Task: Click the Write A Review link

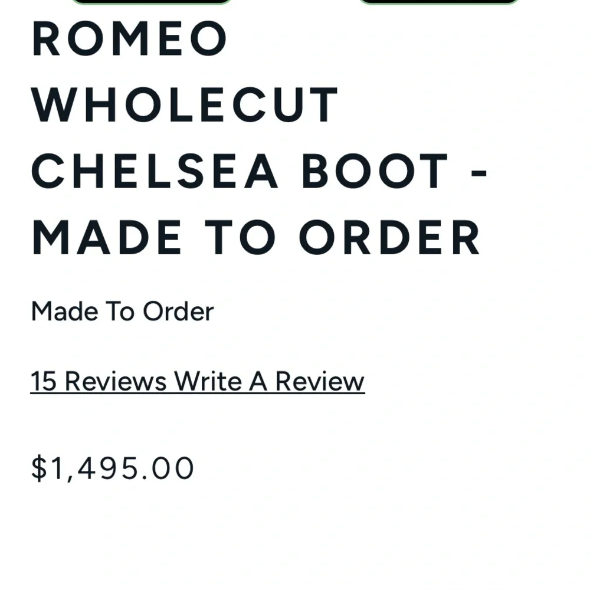Action: coord(269,381)
